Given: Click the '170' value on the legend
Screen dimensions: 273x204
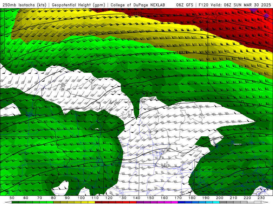Looking at the screenshot, I should click(x=178, y=198).
